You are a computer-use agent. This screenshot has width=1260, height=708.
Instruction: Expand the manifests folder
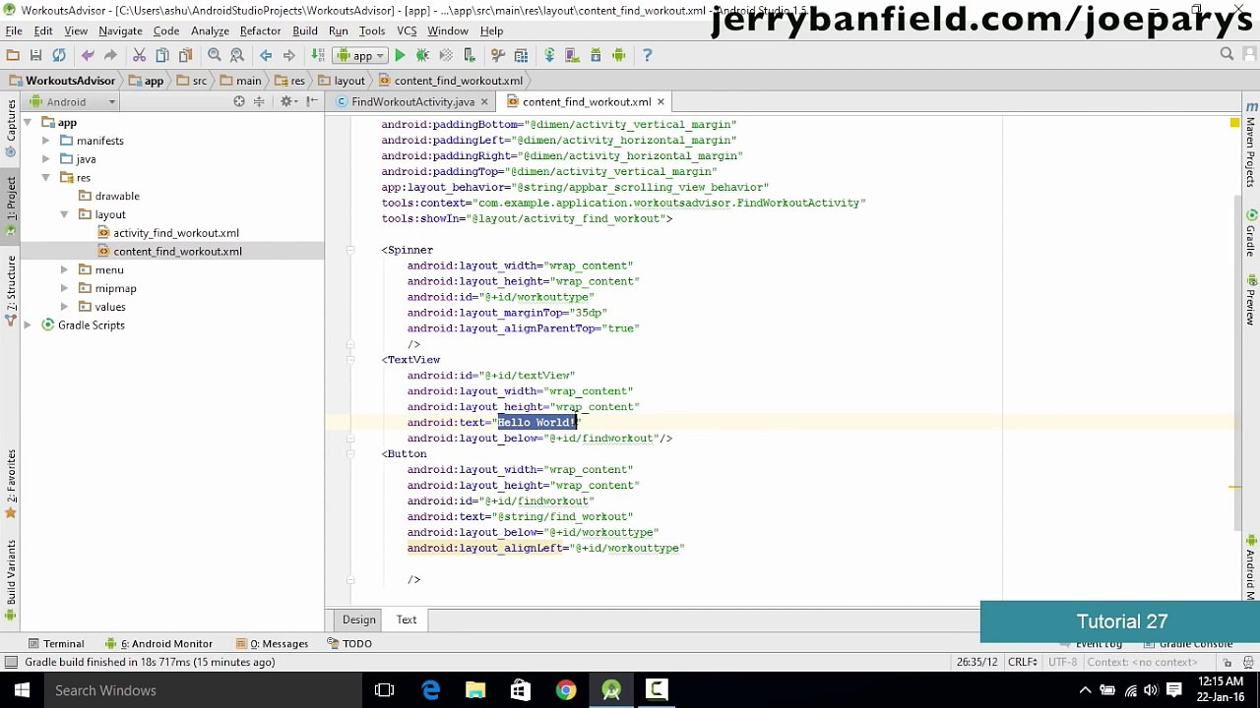point(45,141)
